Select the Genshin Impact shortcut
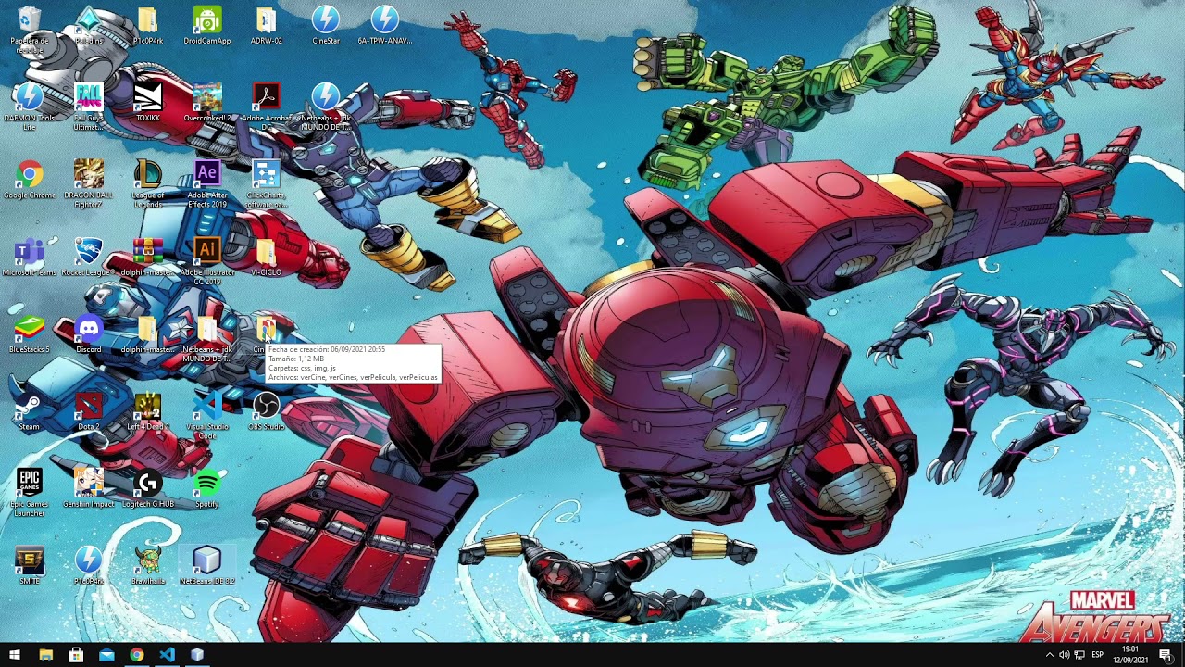This screenshot has height=667, width=1185. point(89,488)
